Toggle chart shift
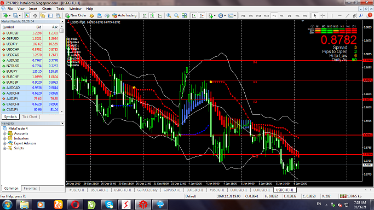This screenshot has width=374, height=210. (202, 15)
